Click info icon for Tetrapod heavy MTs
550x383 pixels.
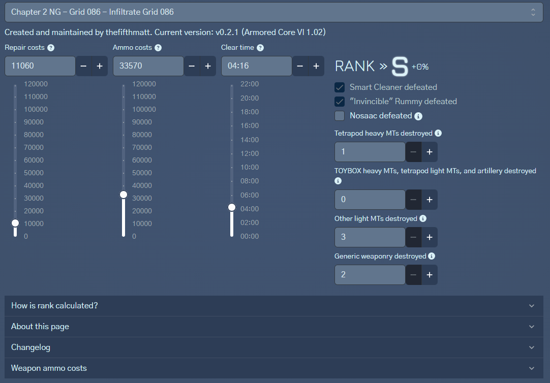438,133
